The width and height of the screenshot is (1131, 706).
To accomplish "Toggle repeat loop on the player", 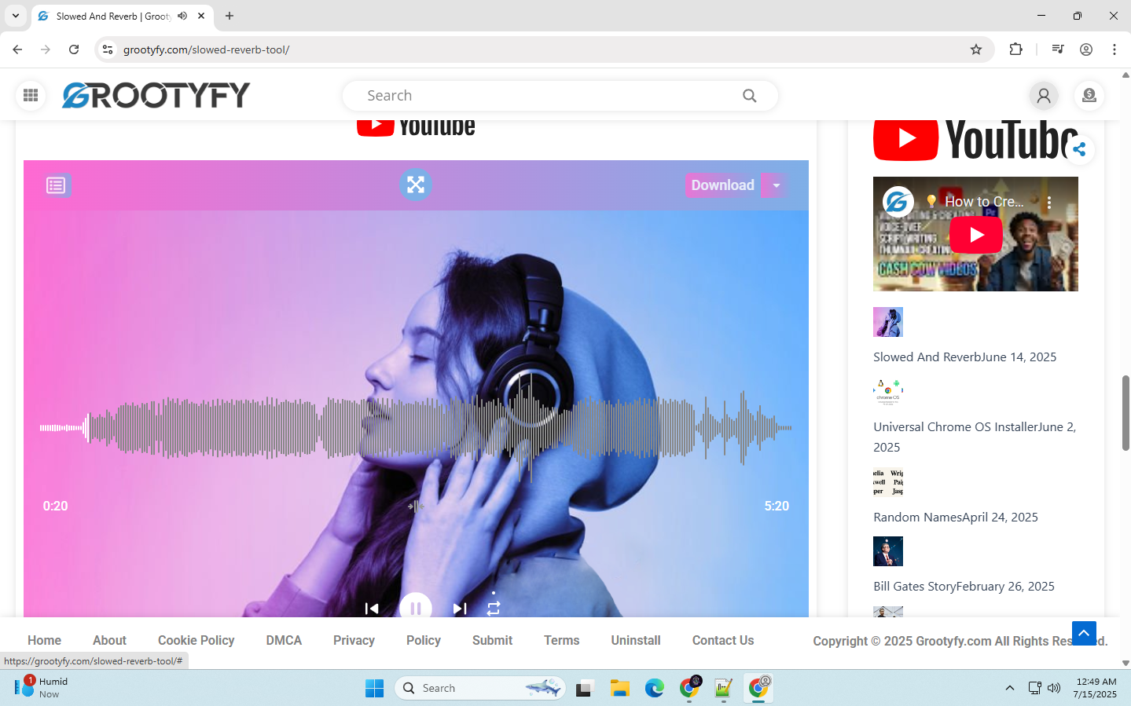I will click(x=494, y=609).
